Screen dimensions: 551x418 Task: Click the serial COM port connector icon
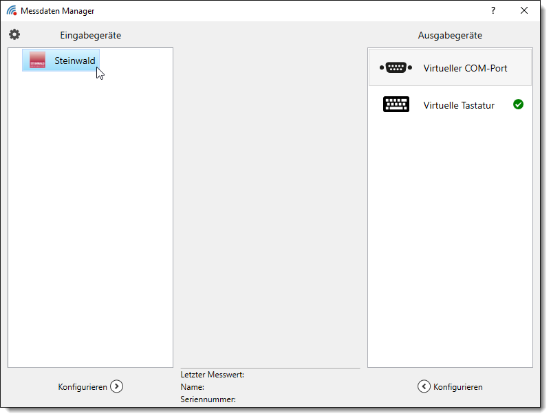tap(396, 67)
